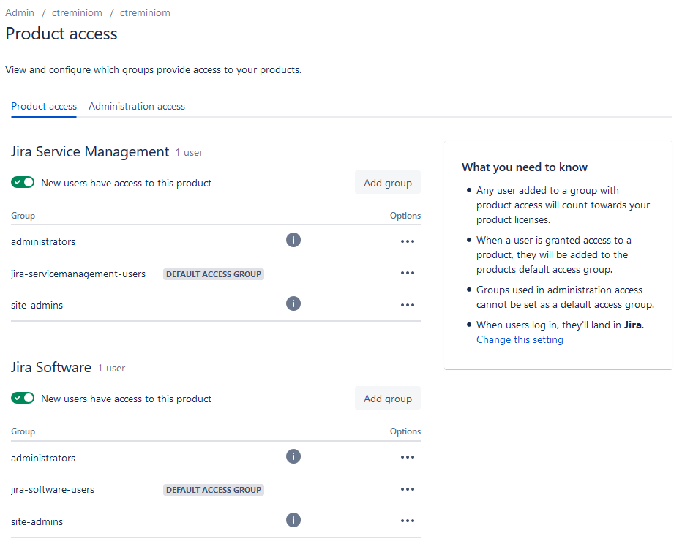Click the '1 user' count beside Jira Software

pyautogui.click(x=111, y=369)
